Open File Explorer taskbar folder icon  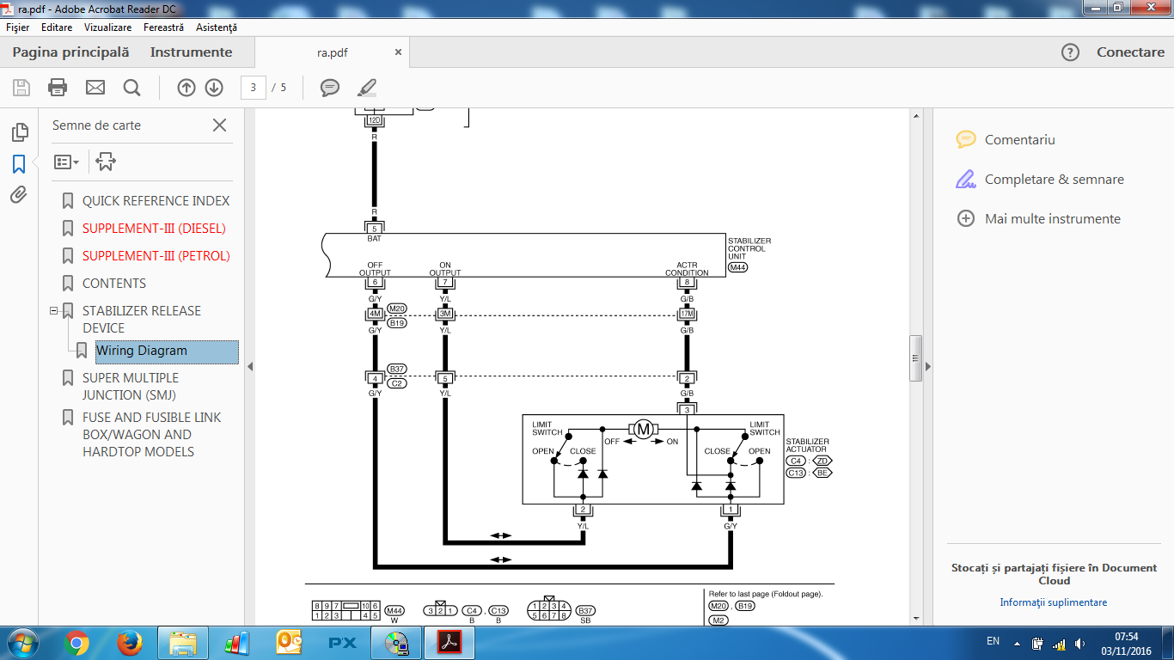(x=184, y=642)
